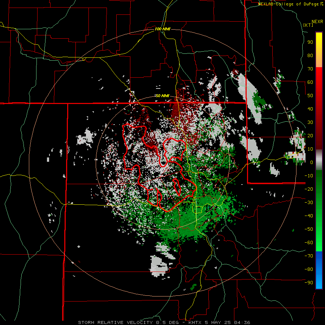Viewport: 325px width, 325px height.
Task: Click the -20 value on velocity scale
Action: click(x=309, y=189)
